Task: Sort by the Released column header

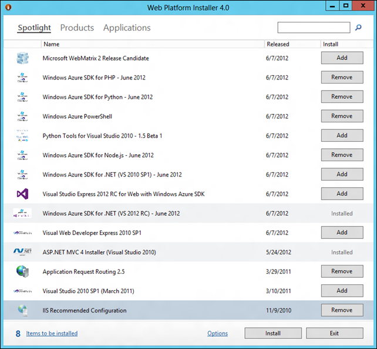Action: point(292,44)
